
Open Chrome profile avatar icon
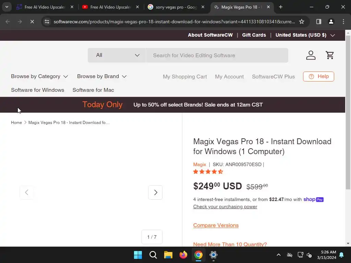(331, 22)
